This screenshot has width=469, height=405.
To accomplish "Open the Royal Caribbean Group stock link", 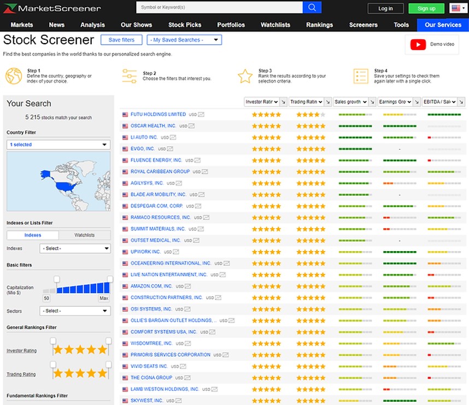I will click(x=160, y=172).
